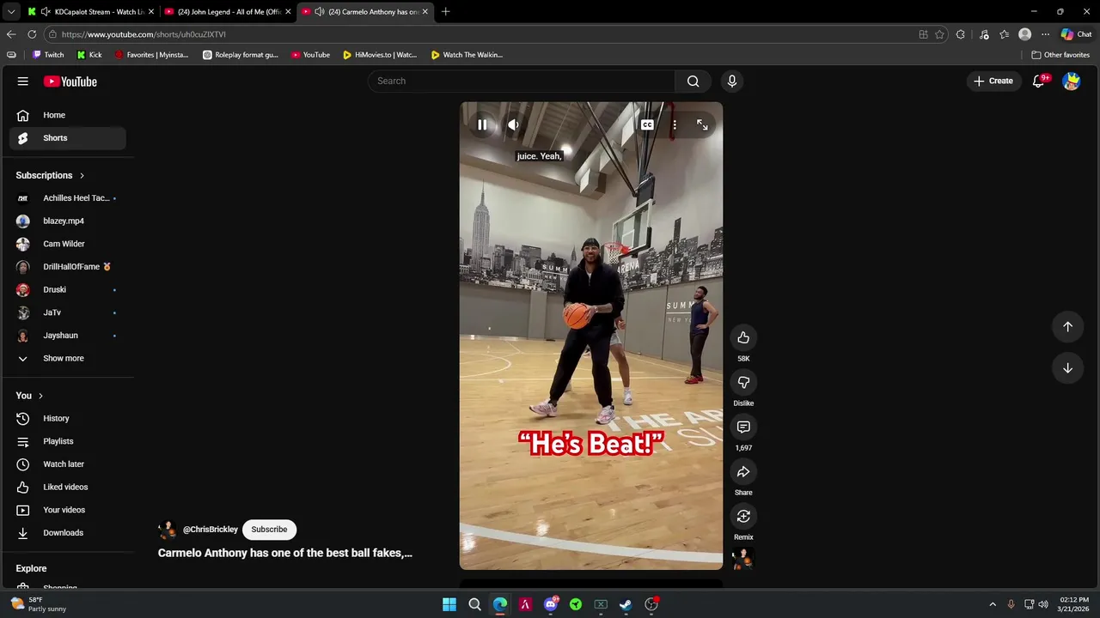
Task: Click the address bar URL
Action: (x=144, y=34)
